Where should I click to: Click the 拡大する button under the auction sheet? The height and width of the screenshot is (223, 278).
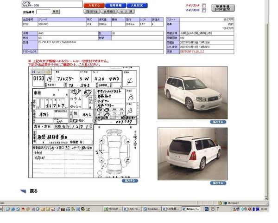(130, 181)
